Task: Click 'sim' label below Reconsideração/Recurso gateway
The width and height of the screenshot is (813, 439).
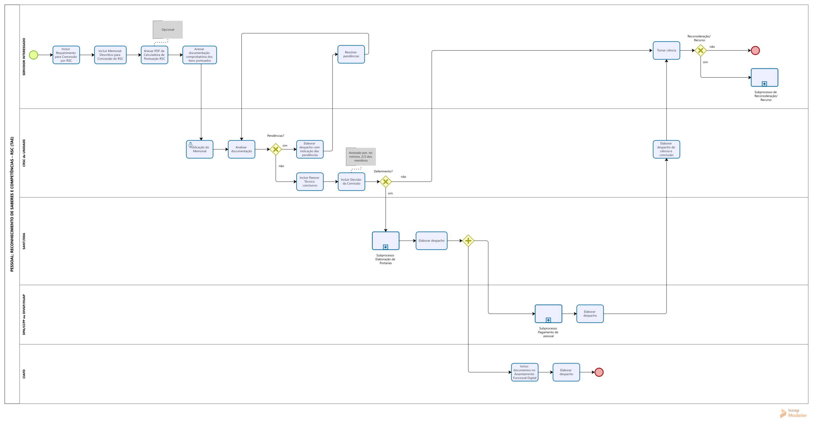Action: point(705,62)
